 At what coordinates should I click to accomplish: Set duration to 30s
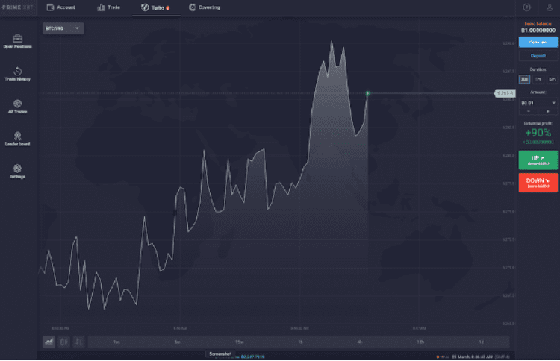point(525,79)
